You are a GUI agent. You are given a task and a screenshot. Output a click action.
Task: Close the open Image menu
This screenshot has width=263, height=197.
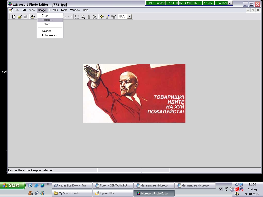coord(42,10)
